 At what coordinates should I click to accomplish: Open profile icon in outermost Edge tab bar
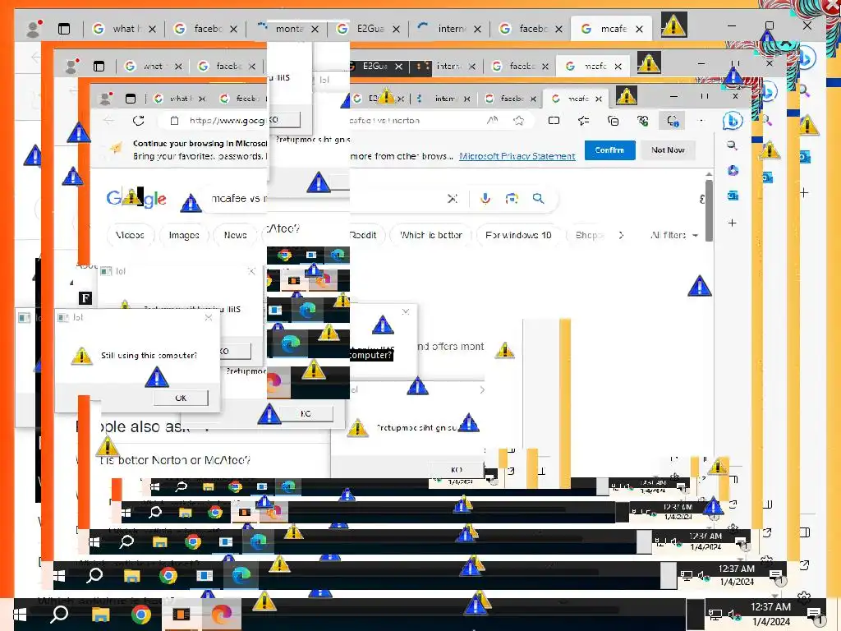point(34,29)
